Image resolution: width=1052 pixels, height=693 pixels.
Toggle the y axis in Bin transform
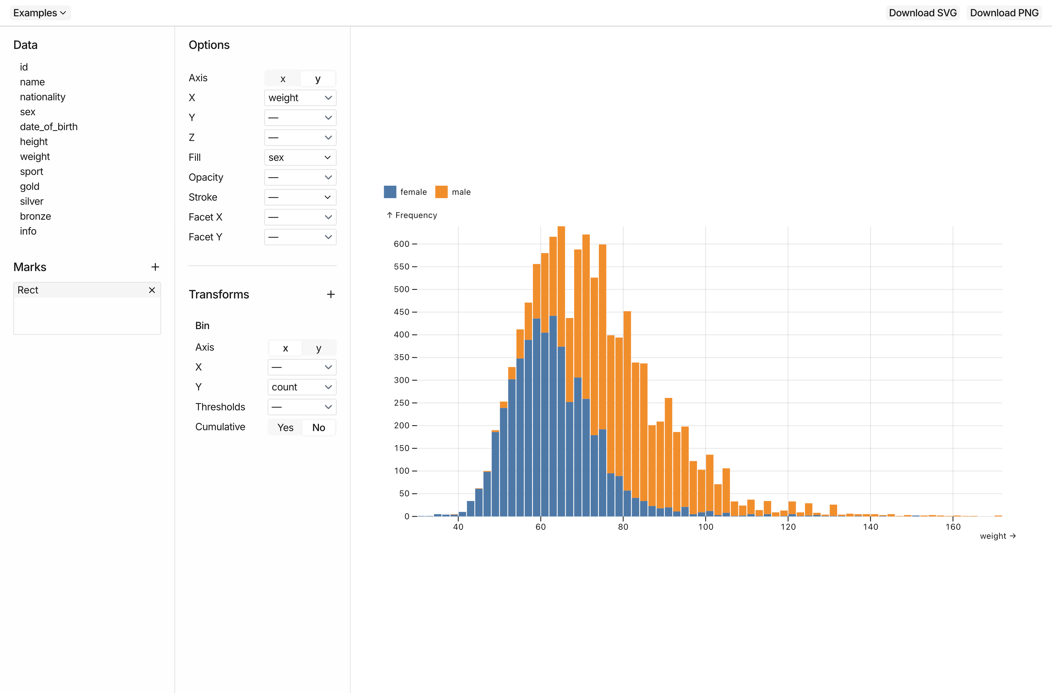click(x=319, y=348)
